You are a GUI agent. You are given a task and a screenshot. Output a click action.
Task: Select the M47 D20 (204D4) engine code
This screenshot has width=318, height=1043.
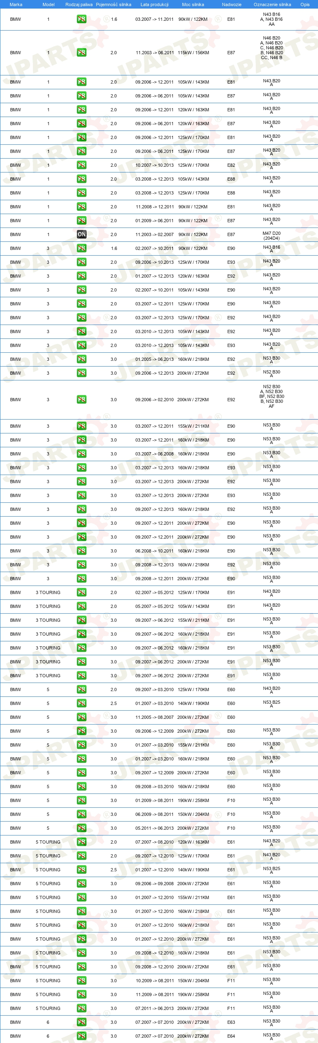[272, 236]
